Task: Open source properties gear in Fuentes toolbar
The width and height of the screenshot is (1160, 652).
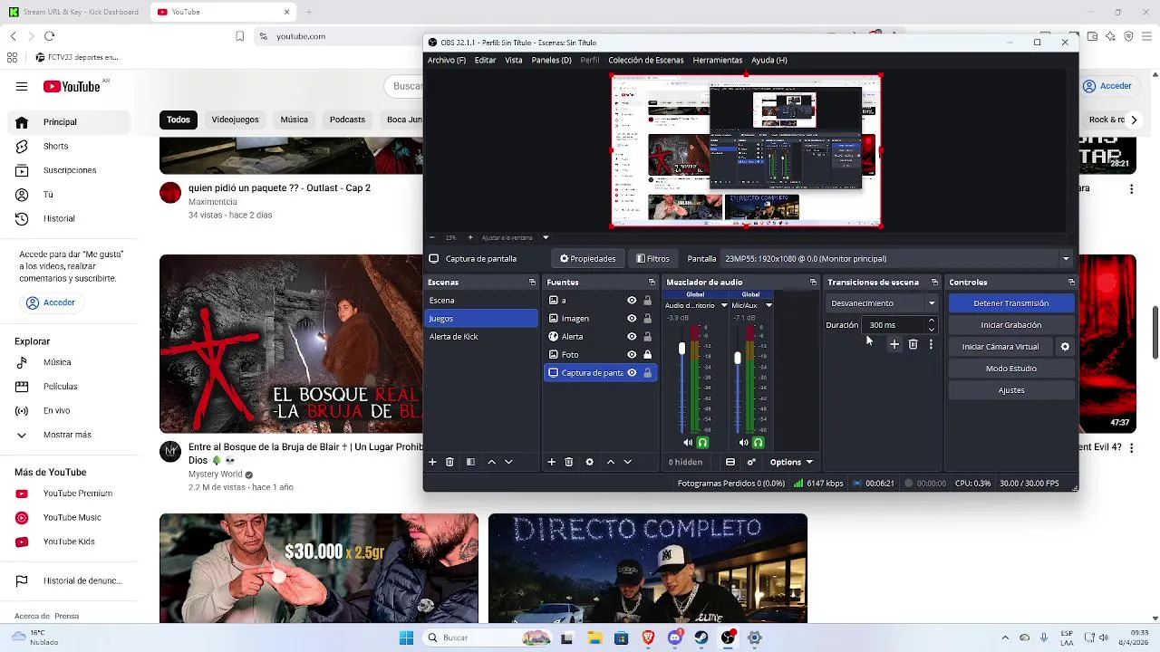Action: 589,462
